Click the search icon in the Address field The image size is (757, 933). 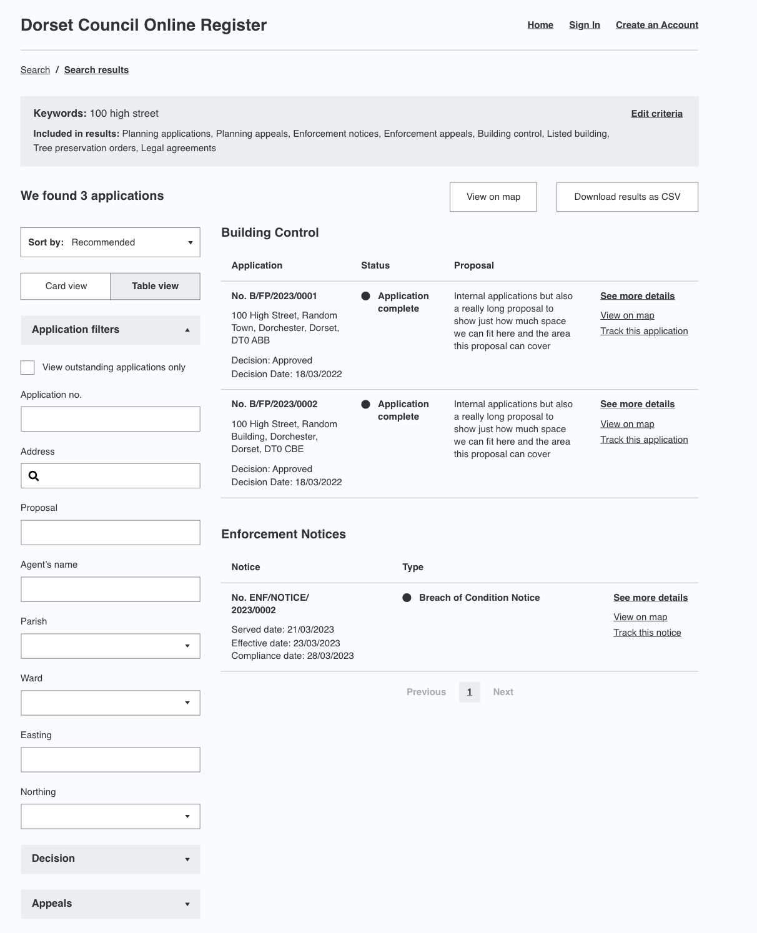[x=34, y=476]
